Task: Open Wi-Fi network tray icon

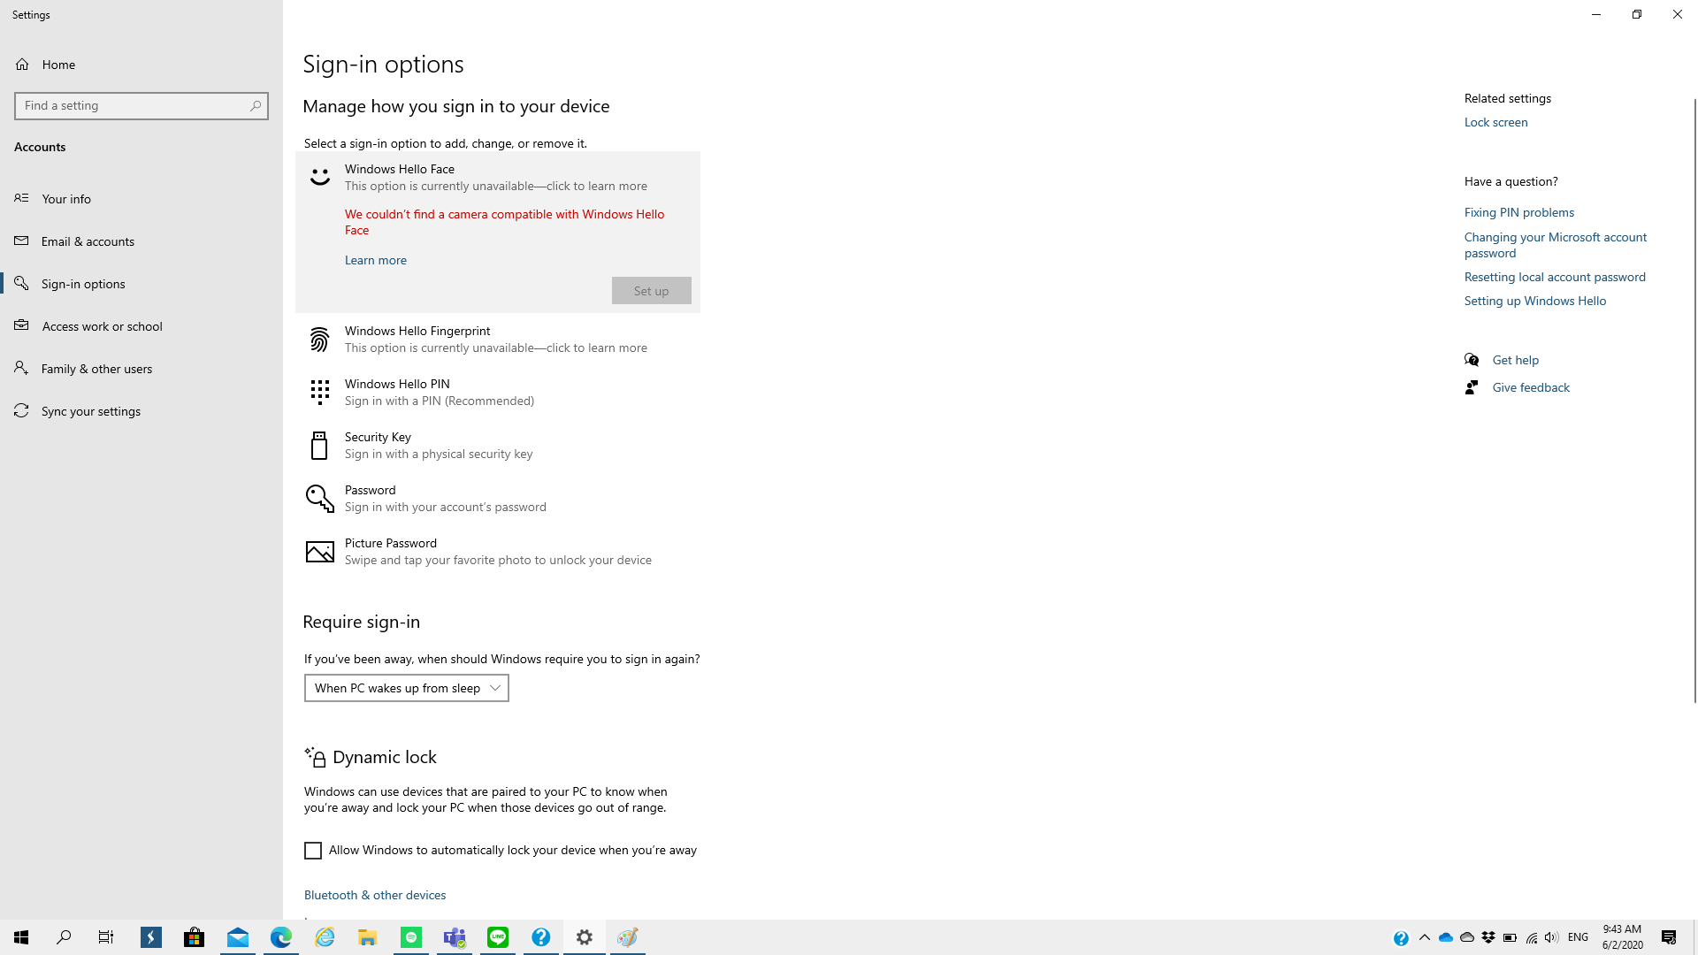Action: click(1532, 937)
